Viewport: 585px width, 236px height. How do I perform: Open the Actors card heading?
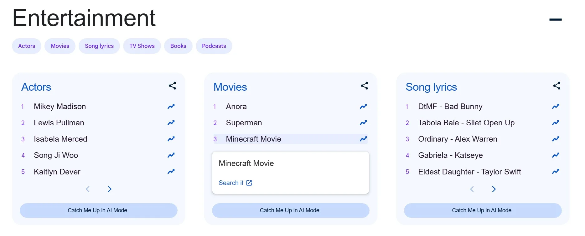36,87
